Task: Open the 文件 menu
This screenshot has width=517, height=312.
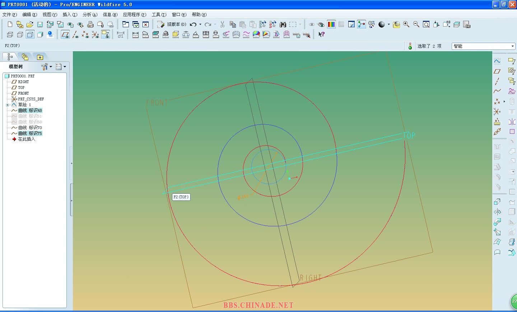Action: tap(9, 15)
